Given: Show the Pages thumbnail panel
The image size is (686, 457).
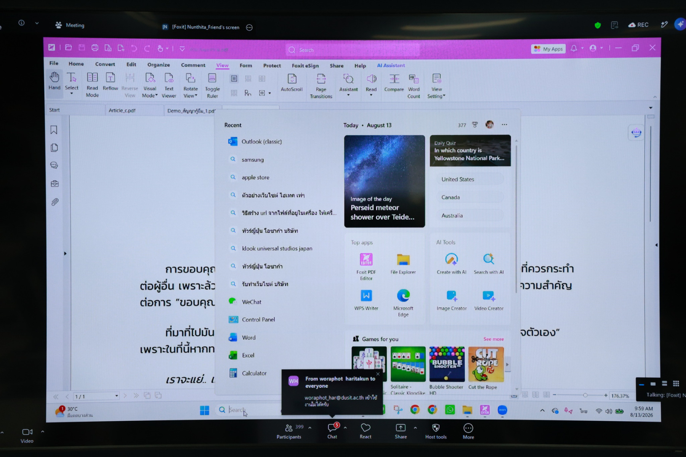Looking at the screenshot, I should point(54,148).
